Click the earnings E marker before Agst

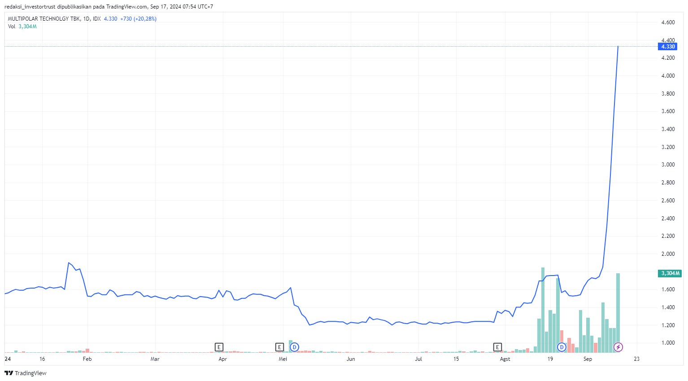[497, 347]
